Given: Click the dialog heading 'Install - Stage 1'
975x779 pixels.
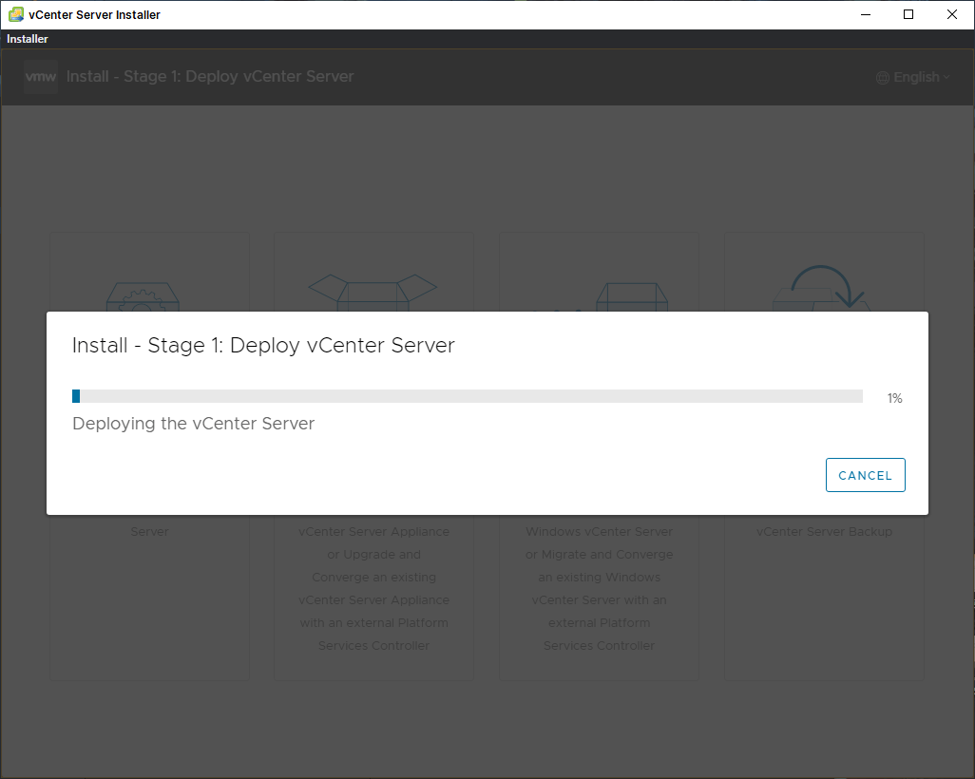Looking at the screenshot, I should (x=263, y=346).
